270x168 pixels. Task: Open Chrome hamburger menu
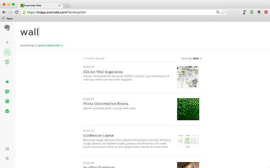coord(266,12)
